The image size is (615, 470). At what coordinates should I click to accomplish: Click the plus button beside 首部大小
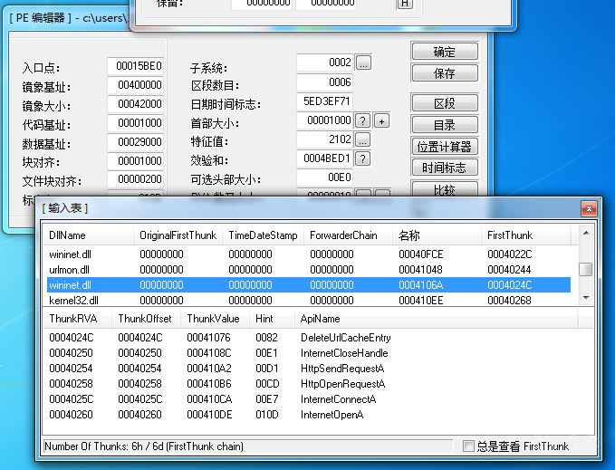(381, 120)
